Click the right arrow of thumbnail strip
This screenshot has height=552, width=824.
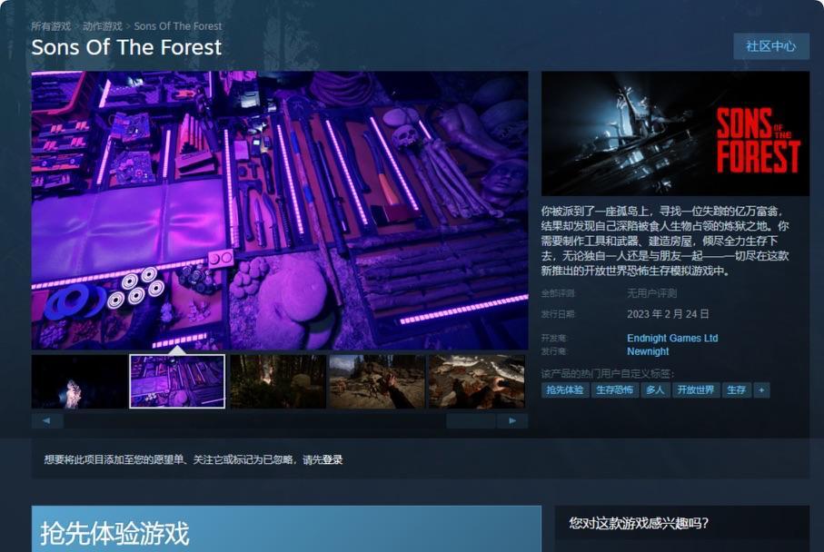(511, 420)
